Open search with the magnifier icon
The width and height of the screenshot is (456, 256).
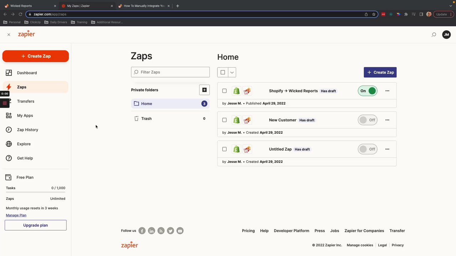click(x=434, y=34)
